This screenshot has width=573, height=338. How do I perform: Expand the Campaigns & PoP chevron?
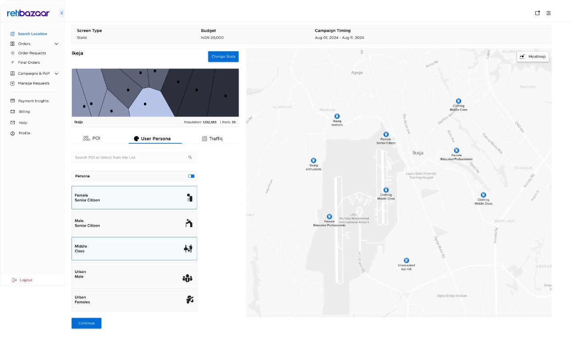coord(56,74)
